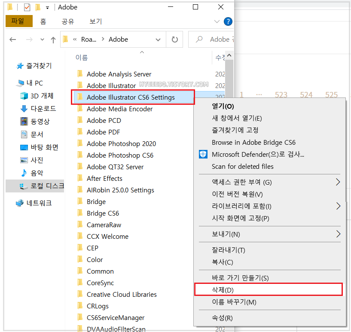
Task: Click the CoreSync folder icon
Action: point(80,282)
